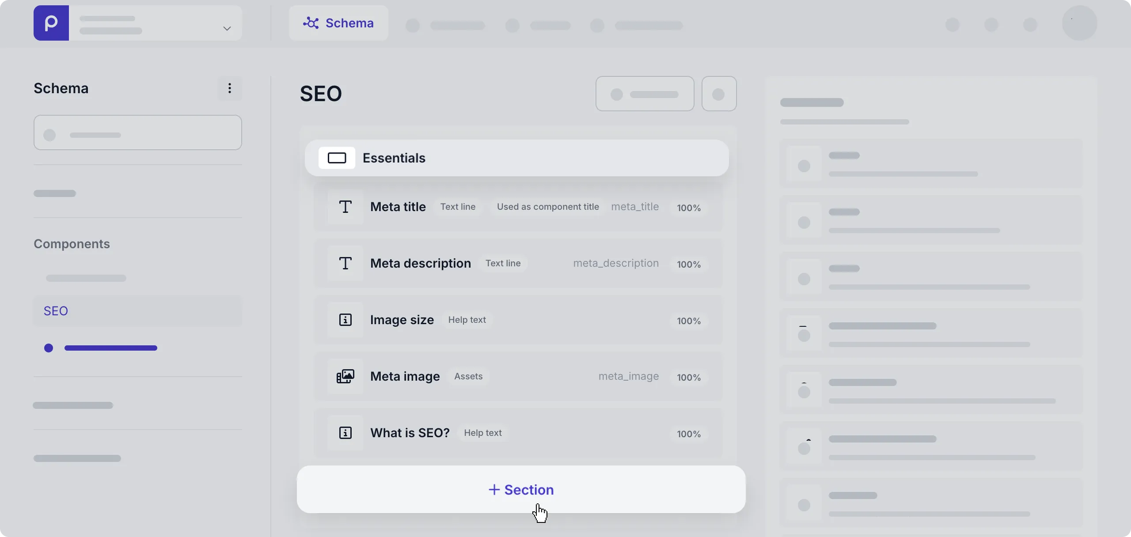Click the Components heading
1131x537 pixels.
(x=72, y=244)
